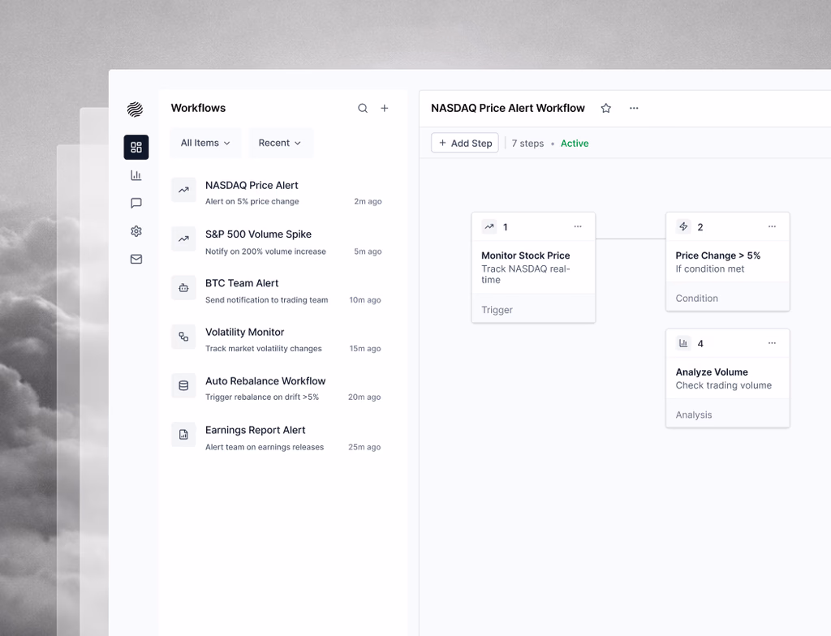Open the Recent sorting dropdown

point(280,143)
